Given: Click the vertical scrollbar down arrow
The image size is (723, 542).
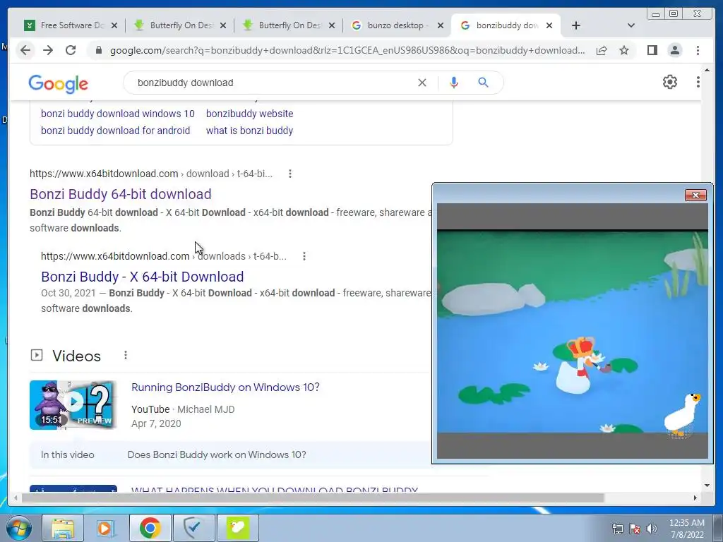Looking at the screenshot, I should pyautogui.click(x=707, y=485).
